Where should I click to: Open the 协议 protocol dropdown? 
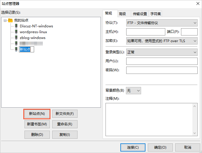[162, 23]
